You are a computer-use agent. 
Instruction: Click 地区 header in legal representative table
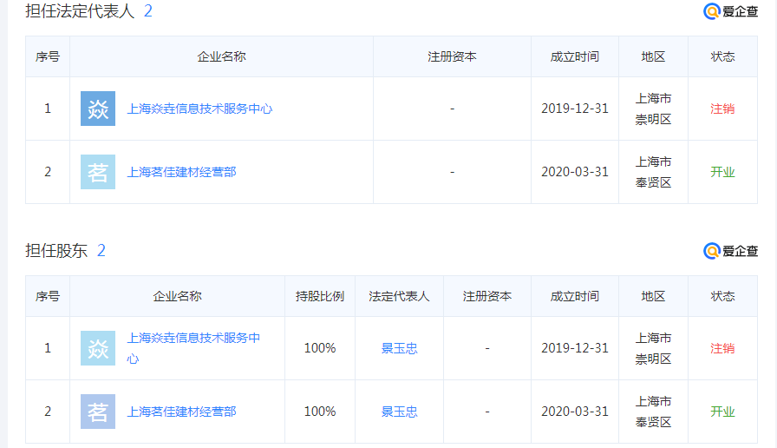click(x=653, y=56)
